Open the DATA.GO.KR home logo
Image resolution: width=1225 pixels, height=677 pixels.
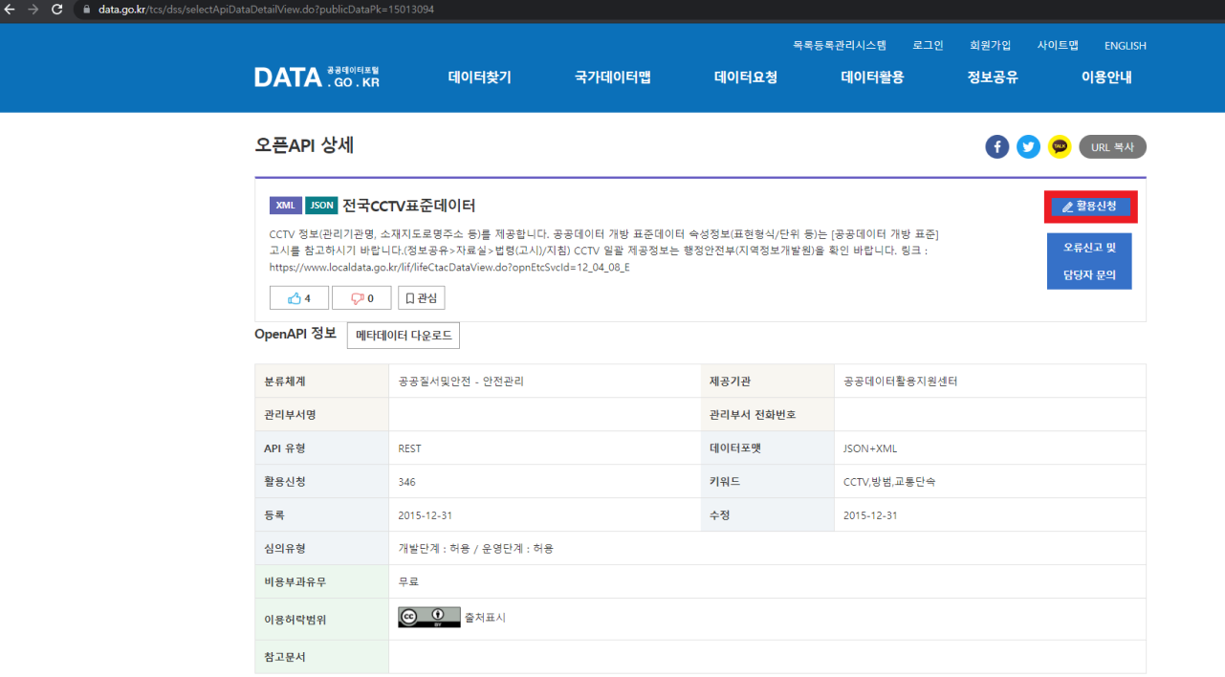(317, 77)
